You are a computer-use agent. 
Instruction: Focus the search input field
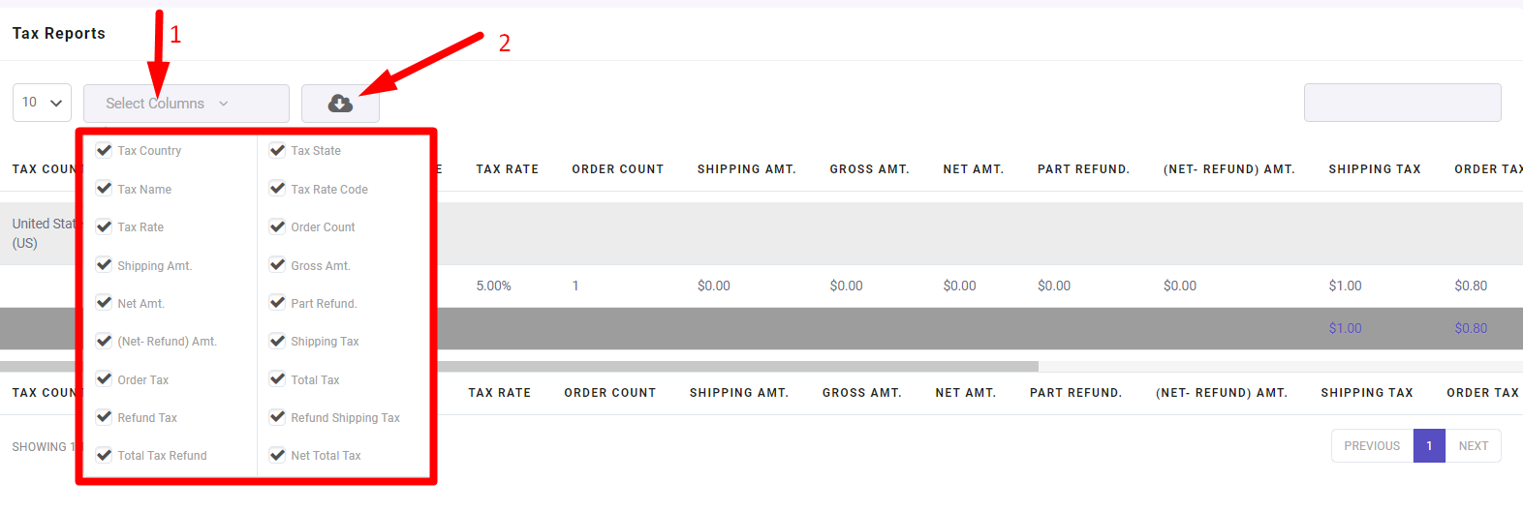[1402, 103]
